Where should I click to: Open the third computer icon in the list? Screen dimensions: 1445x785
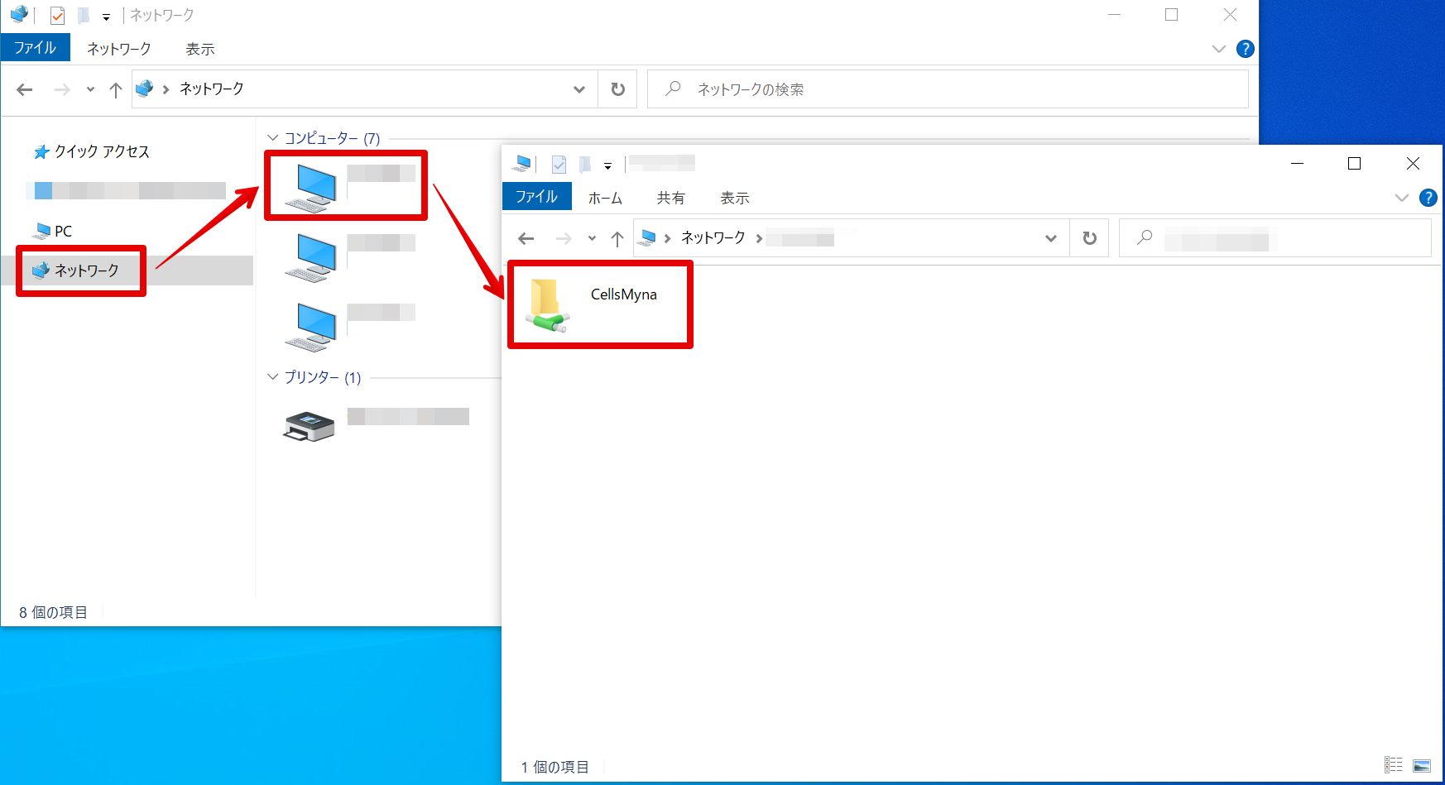pyautogui.click(x=310, y=327)
